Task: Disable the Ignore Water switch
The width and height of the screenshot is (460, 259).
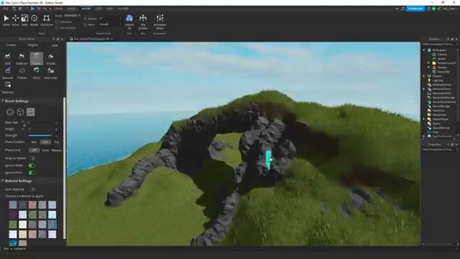Action: click(32, 165)
